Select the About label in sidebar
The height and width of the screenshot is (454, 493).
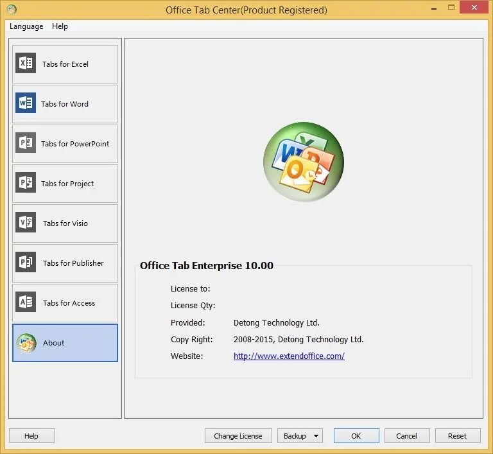54,343
